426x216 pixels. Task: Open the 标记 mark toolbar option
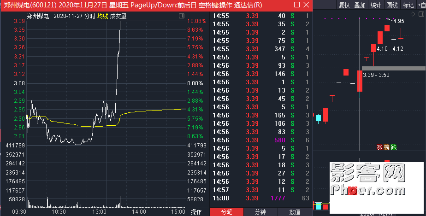point(408,5)
